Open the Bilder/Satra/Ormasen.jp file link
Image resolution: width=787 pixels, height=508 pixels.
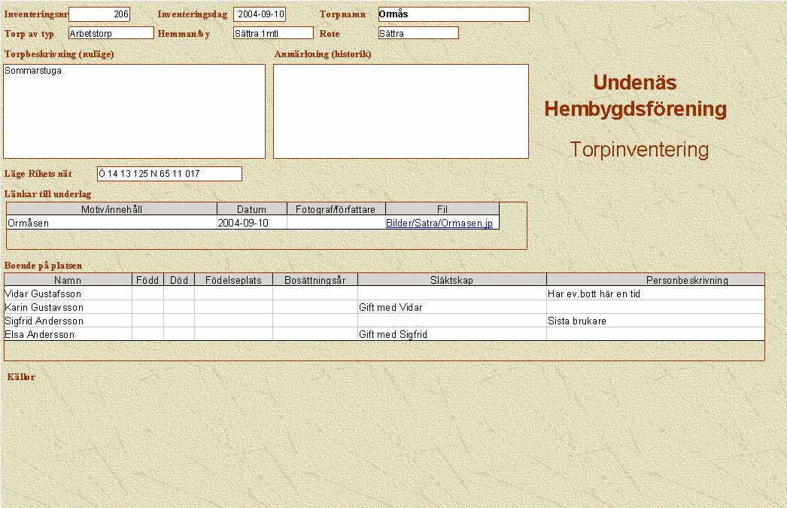(x=439, y=224)
